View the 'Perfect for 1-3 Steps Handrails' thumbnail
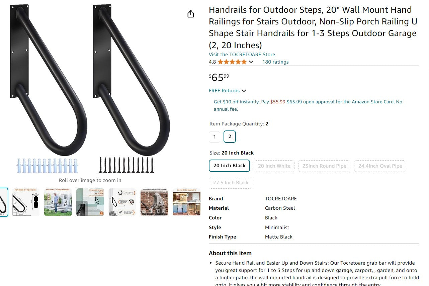Screen dimensions: 429x286 tap(58, 202)
